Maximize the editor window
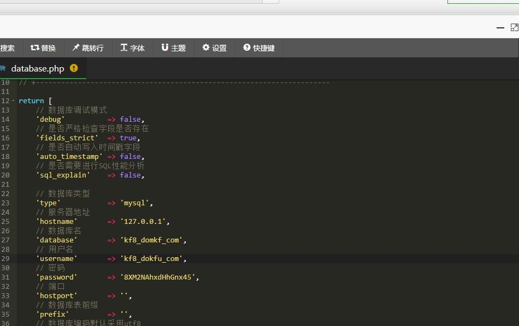The width and height of the screenshot is (519, 326). pyautogui.click(x=514, y=27)
